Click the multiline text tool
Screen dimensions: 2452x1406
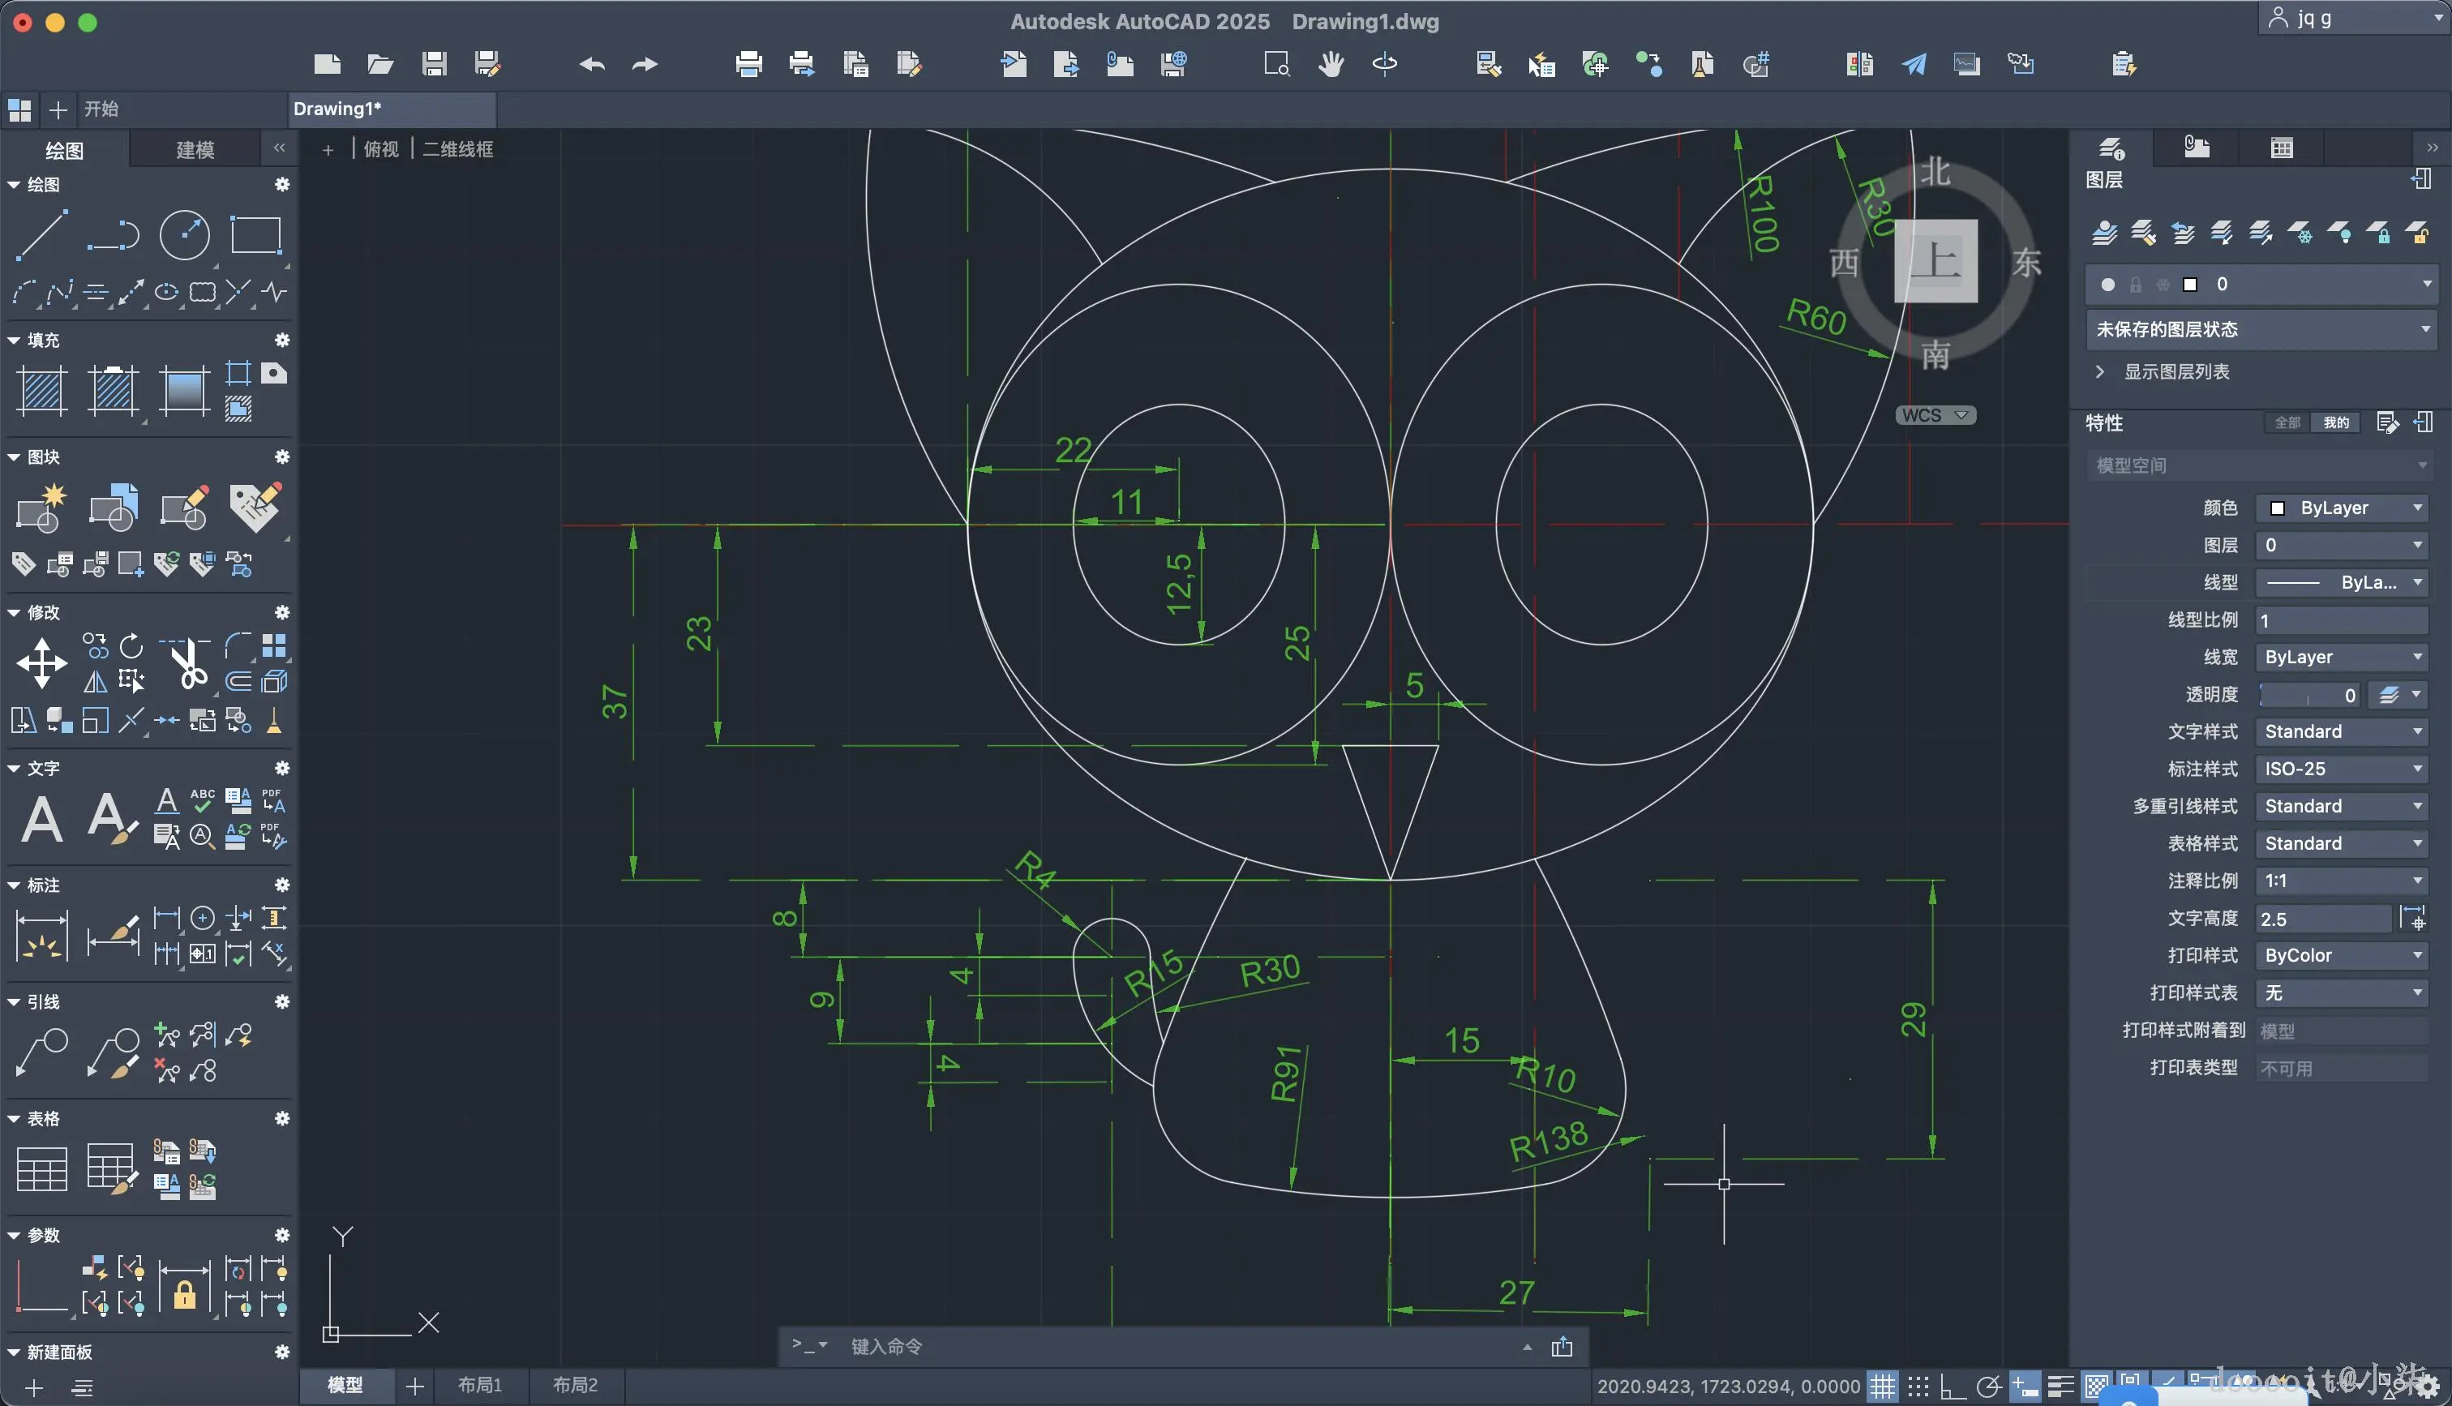click(x=41, y=820)
